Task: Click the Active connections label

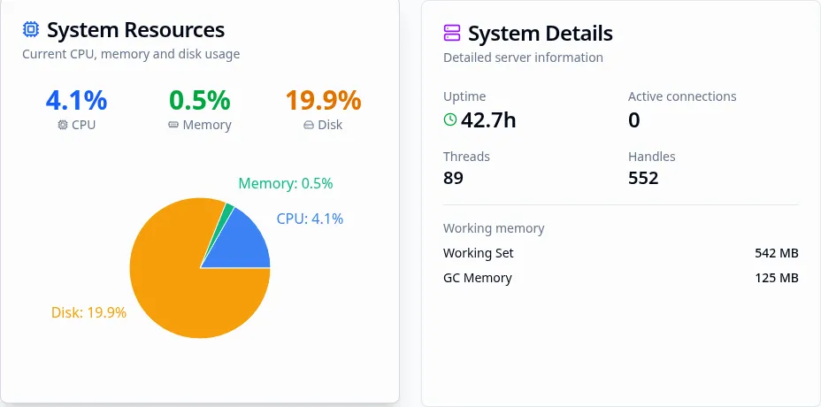Action: coord(682,96)
